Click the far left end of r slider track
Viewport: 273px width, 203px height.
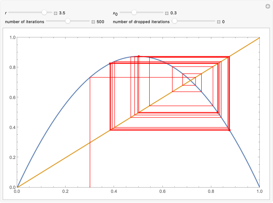(x=10, y=13)
